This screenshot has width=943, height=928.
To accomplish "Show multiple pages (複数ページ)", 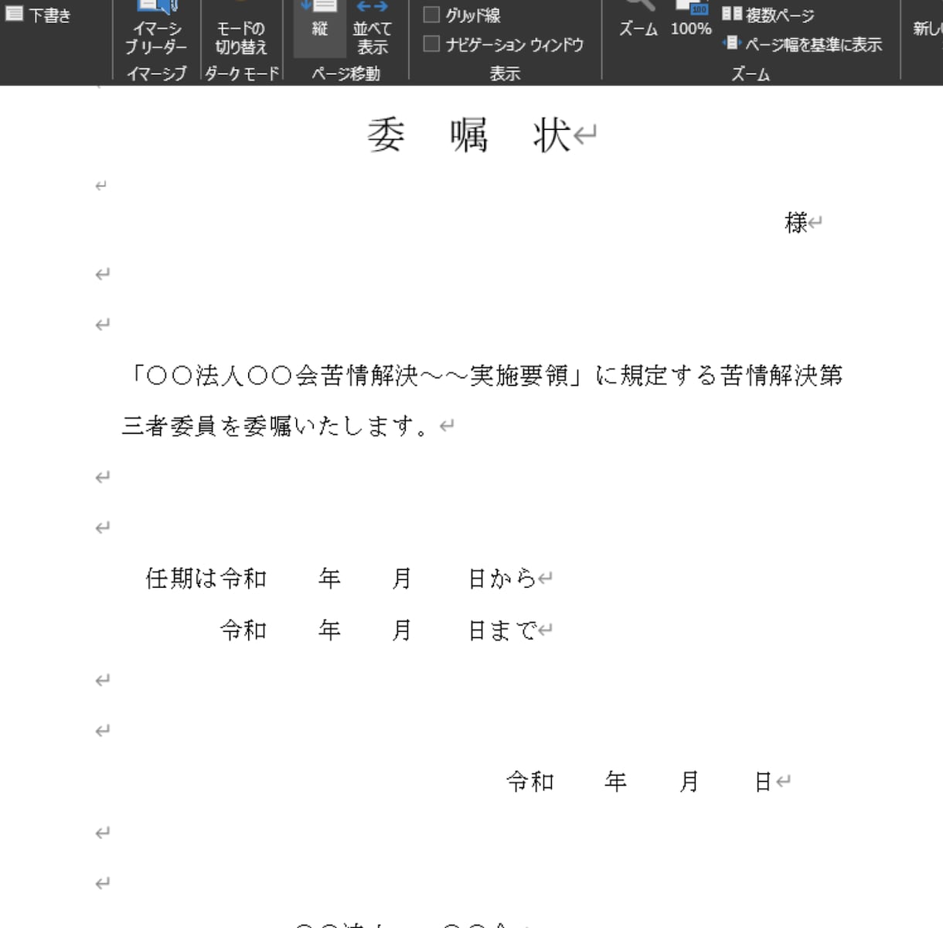I will click(768, 15).
